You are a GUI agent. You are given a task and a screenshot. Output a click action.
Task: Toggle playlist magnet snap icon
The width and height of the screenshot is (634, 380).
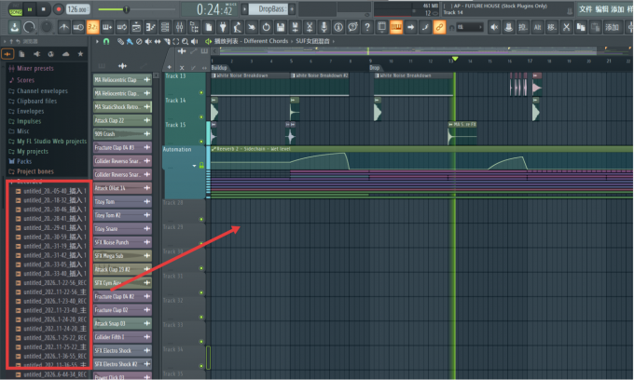pyautogui.click(x=106, y=41)
